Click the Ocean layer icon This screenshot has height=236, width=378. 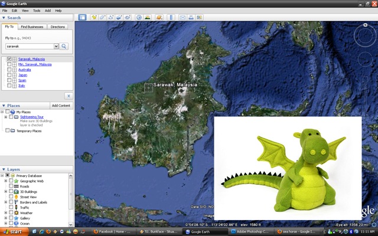tap(16, 224)
